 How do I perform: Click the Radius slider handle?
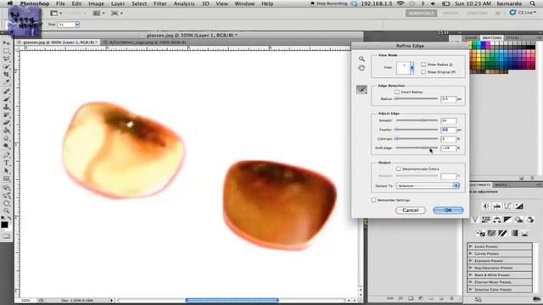tap(396, 98)
